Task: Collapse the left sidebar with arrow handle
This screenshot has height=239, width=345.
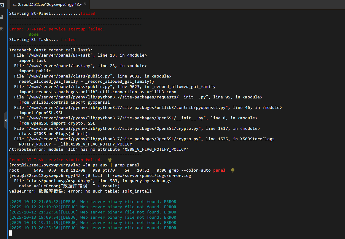Action: coord(6,121)
